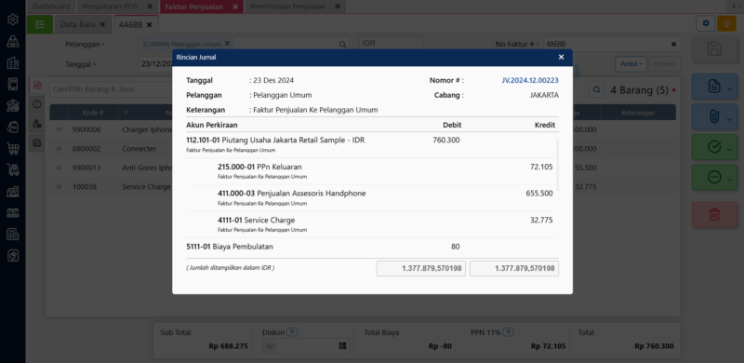
Task: Click the save floppy disk button
Action: click(x=714, y=49)
